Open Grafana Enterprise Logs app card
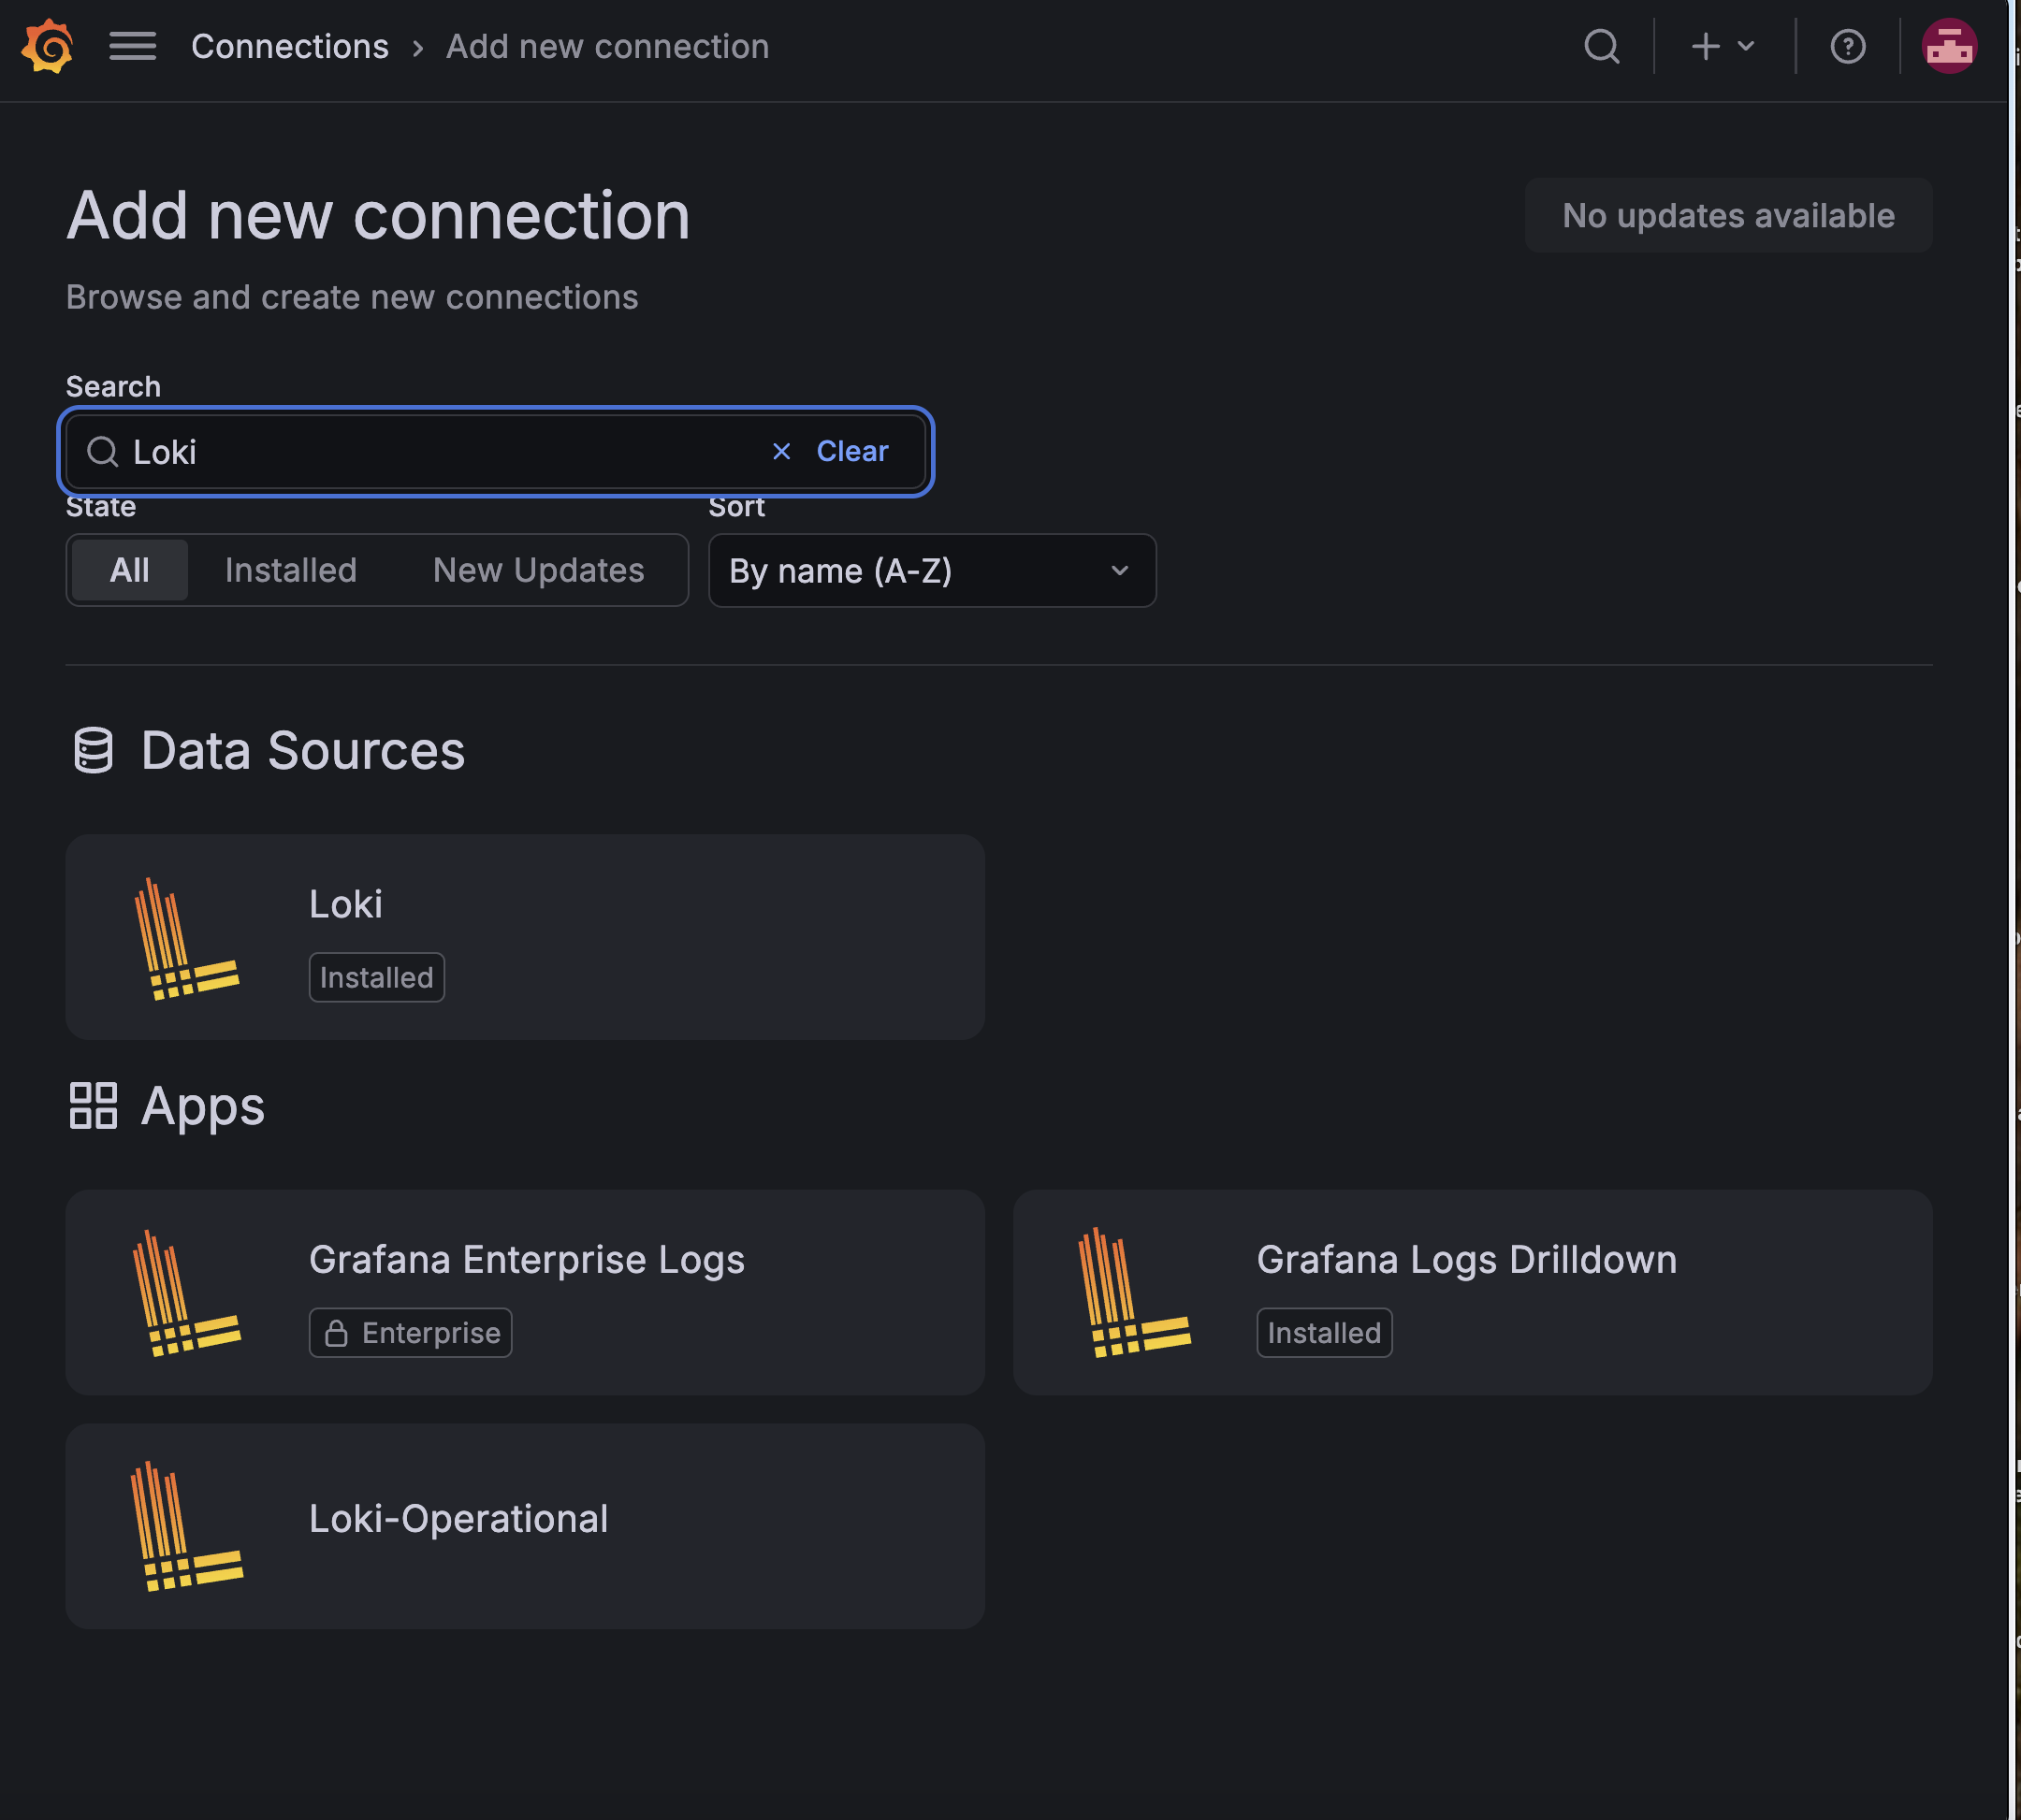This screenshot has width=2021, height=1820. click(525, 1293)
